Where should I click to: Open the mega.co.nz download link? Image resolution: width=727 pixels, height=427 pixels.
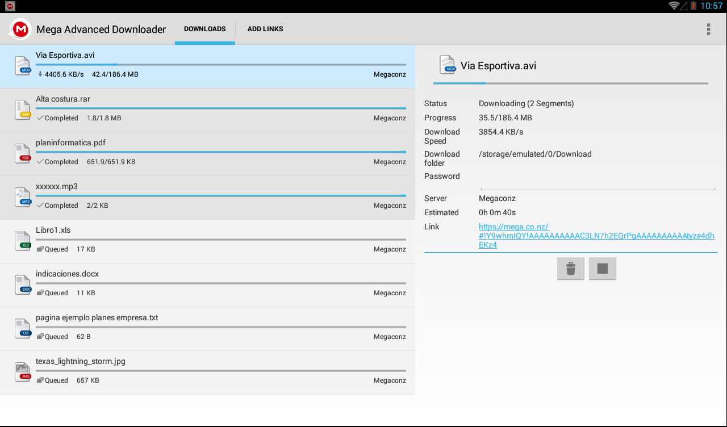pos(596,236)
